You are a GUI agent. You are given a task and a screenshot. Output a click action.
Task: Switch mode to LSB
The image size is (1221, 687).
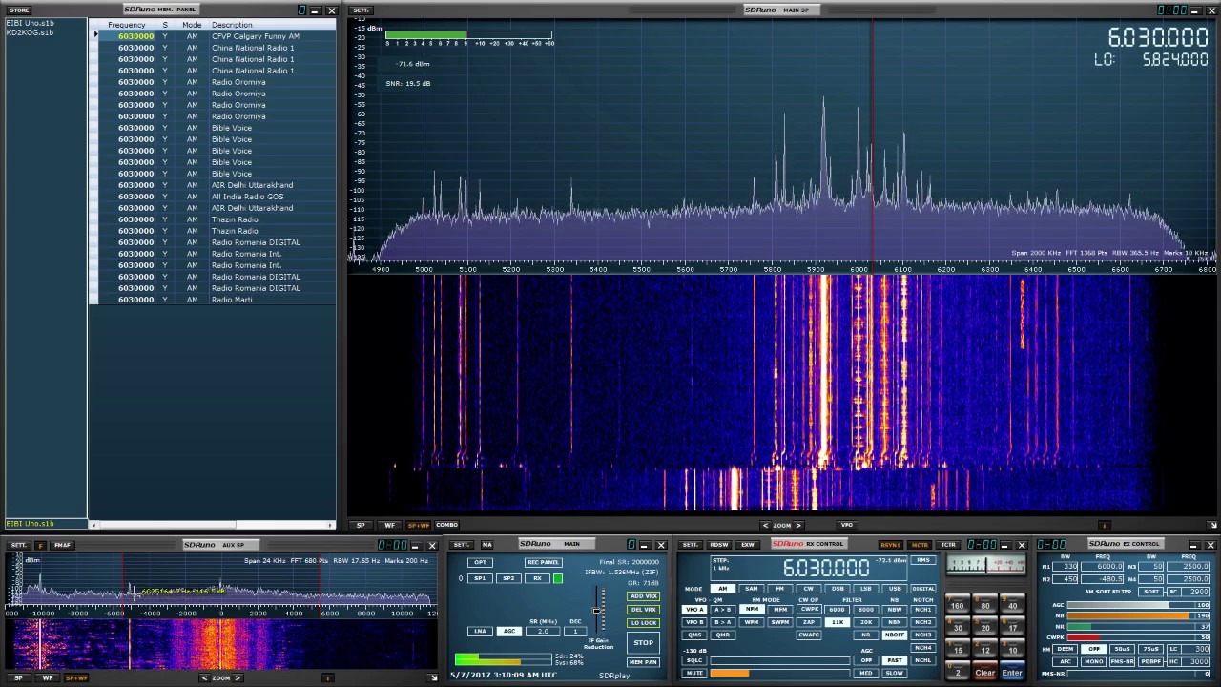click(x=865, y=589)
